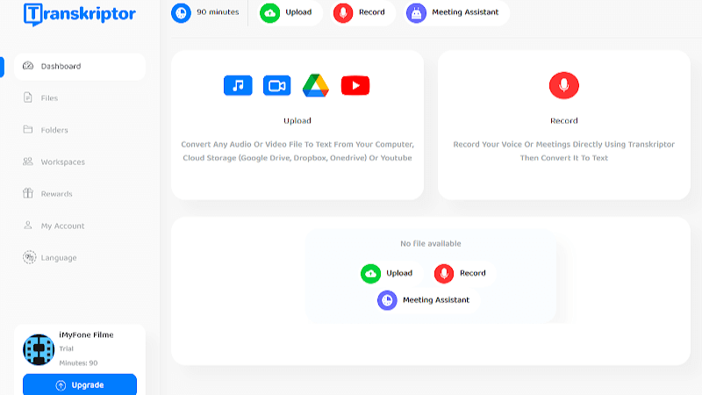
Task: Open My Account in the sidebar
Action: click(62, 226)
